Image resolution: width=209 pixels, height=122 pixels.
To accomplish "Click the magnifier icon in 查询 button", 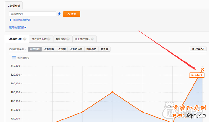I will (69, 14).
